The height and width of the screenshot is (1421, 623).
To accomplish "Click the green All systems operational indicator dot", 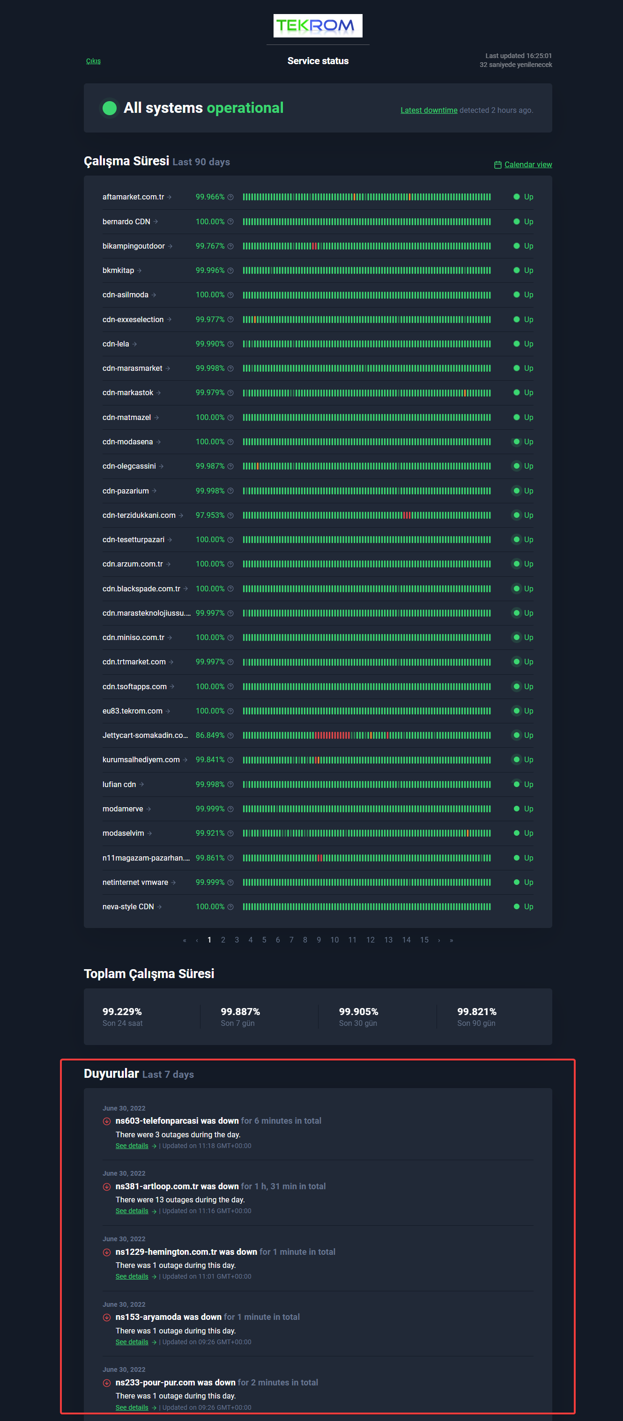I will pyautogui.click(x=110, y=108).
